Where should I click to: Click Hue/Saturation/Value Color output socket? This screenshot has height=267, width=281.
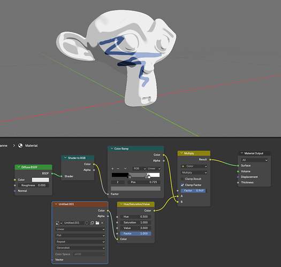(154, 211)
